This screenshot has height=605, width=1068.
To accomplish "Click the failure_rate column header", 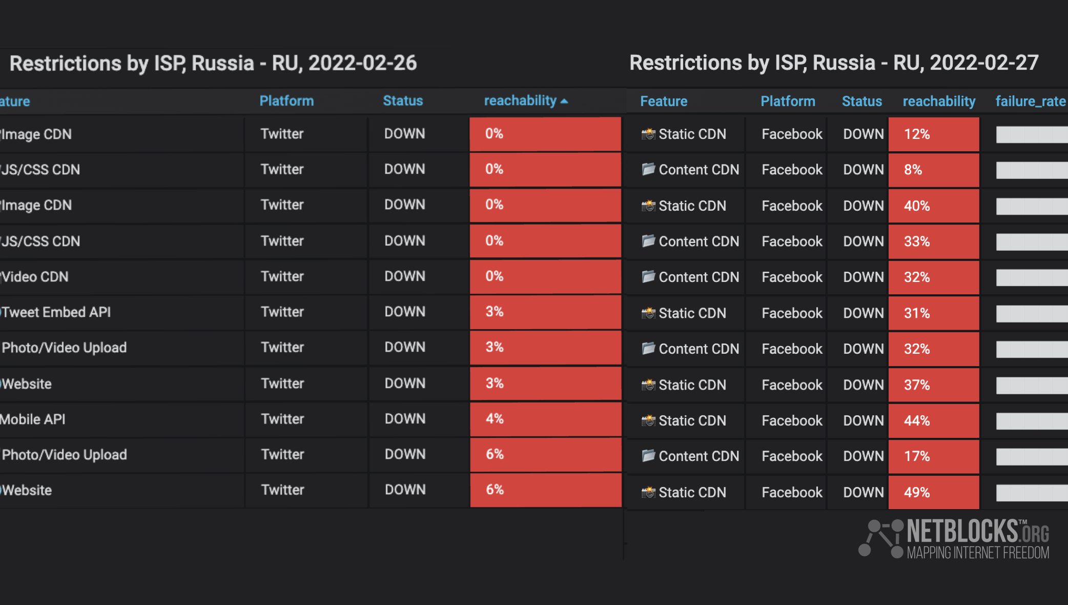I will pos(1030,102).
